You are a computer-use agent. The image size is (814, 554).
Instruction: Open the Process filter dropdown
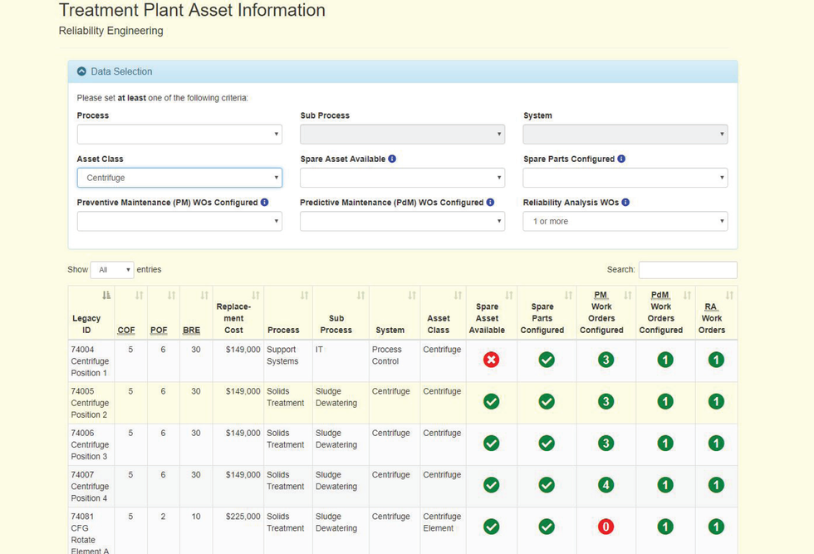point(179,134)
